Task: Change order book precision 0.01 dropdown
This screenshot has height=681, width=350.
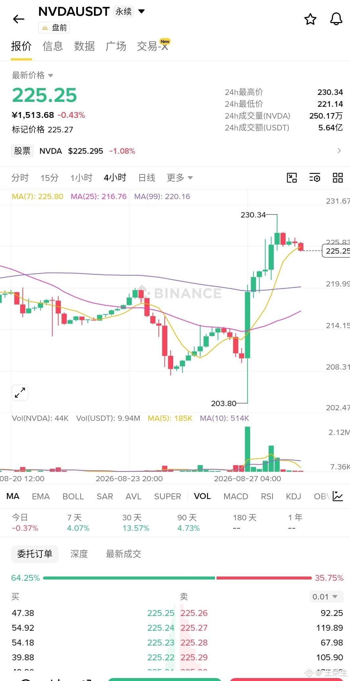Action: pyautogui.click(x=326, y=597)
